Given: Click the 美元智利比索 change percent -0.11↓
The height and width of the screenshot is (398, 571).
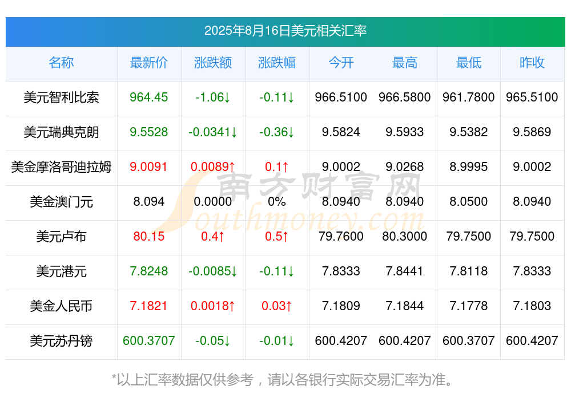Looking at the screenshot, I should pos(277,97).
